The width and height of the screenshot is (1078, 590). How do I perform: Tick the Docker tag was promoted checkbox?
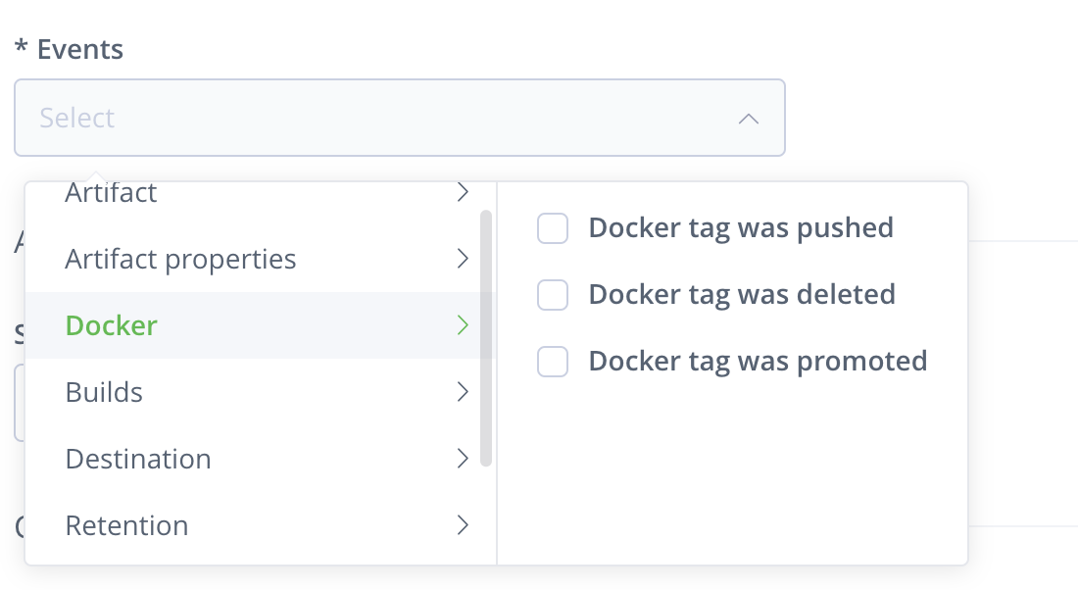(x=553, y=362)
